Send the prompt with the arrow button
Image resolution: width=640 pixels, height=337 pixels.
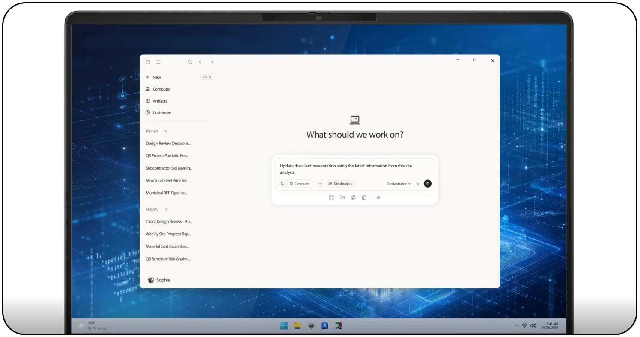[x=428, y=184]
